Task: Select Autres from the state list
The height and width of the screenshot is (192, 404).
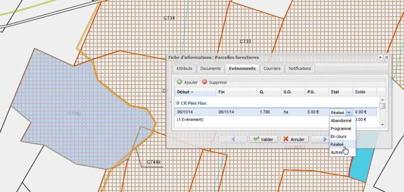Action: tap(337, 152)
